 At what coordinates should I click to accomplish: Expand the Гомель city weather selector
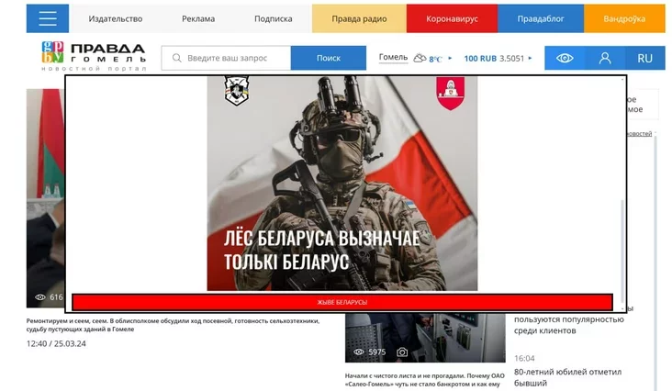393,58
